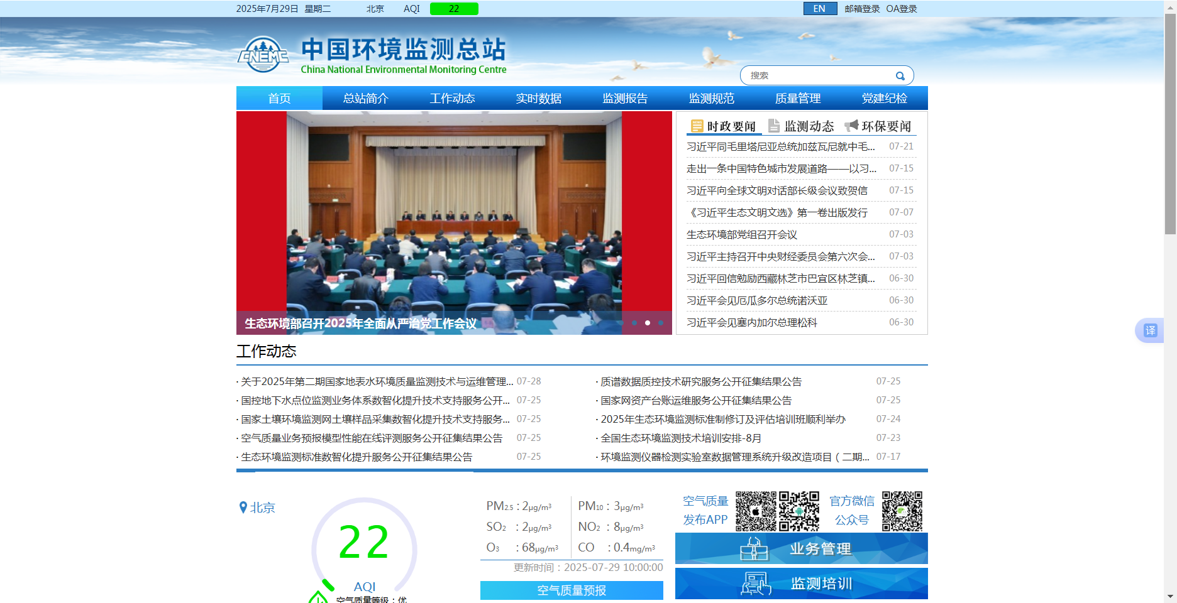Open the 监测报告 navigation menu
1177x603 pixels.
(624, 99)
